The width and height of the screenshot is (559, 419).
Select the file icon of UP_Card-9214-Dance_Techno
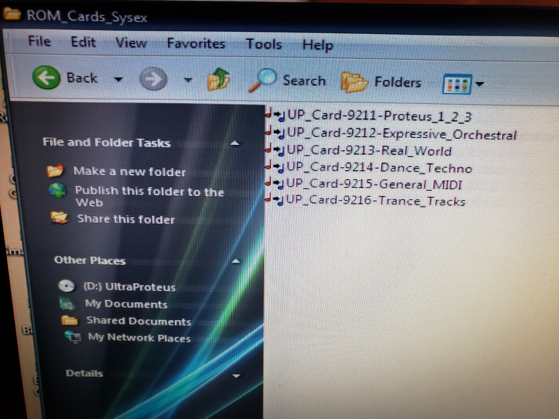(x=275, y=167)
